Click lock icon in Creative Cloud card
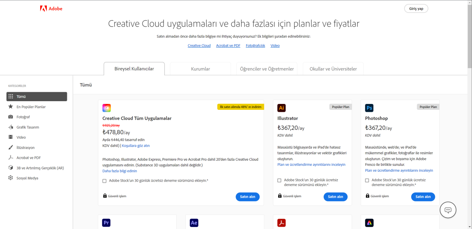Screen dimensions: 472x229 [x=105, y=196]
